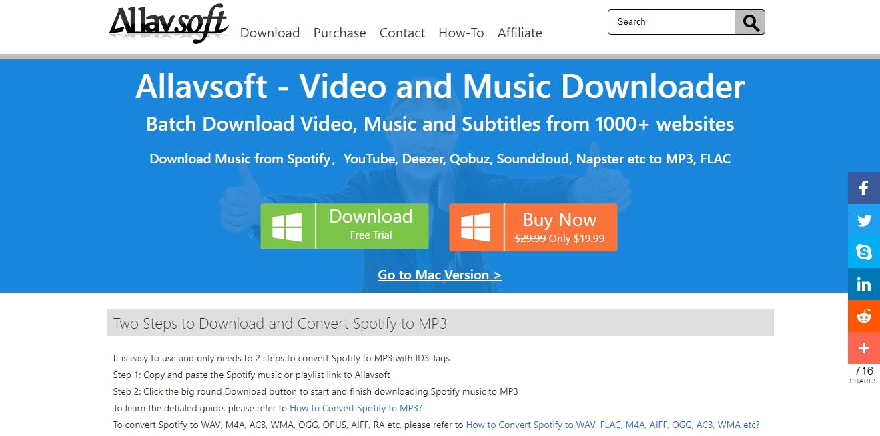Follow the Go to Mac Version link

(x=440, y=275)
